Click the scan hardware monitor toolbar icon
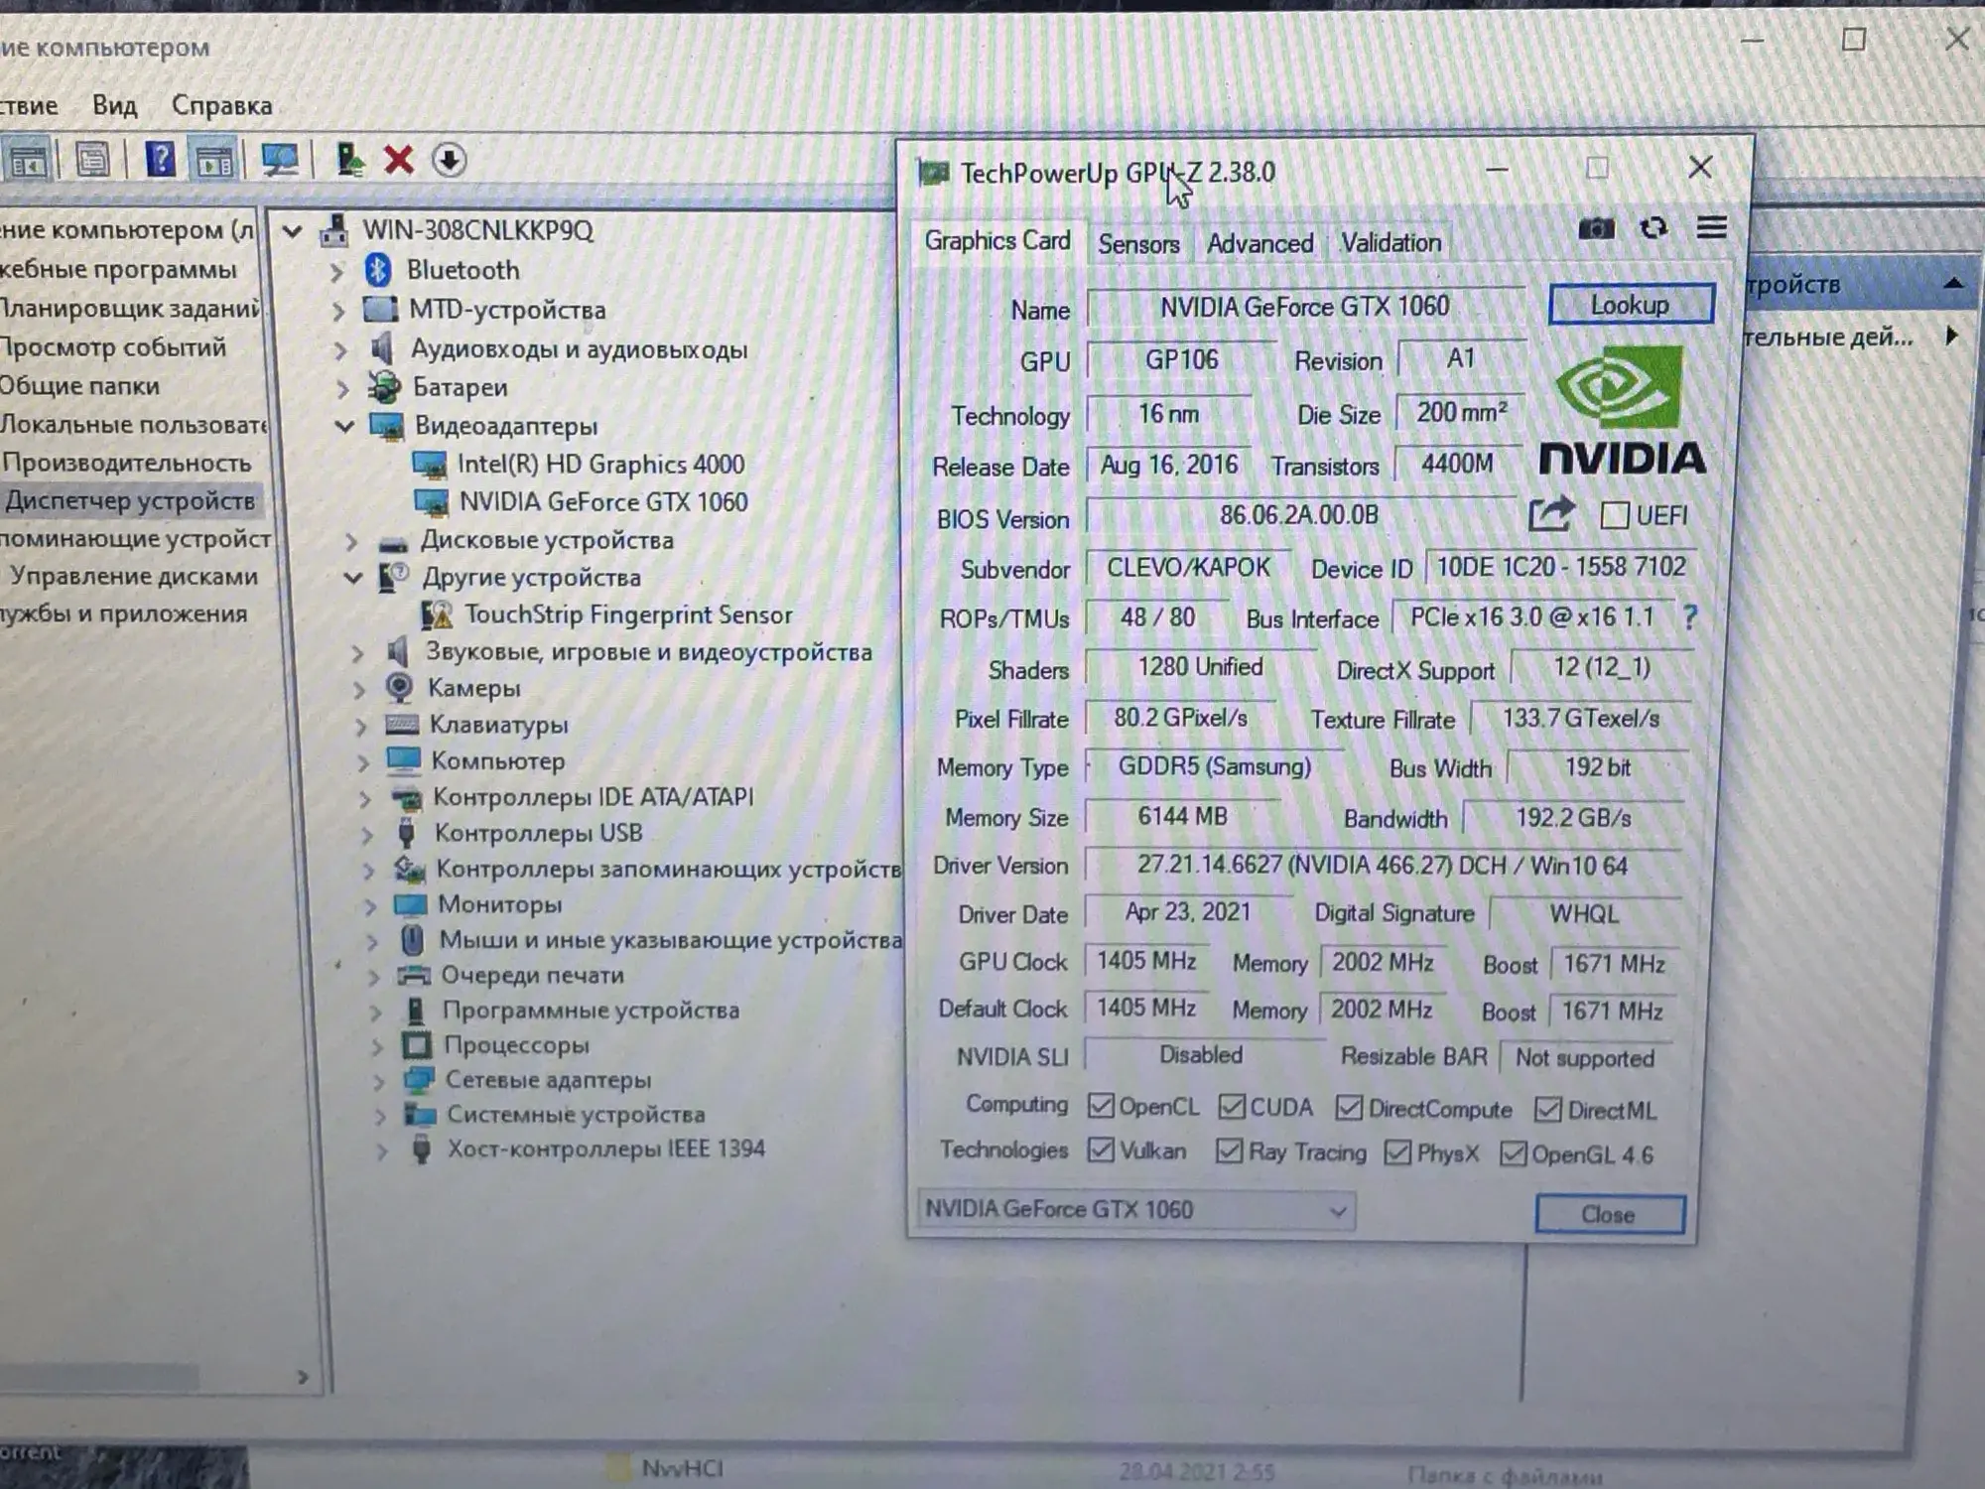The height and width of the screenshot is (1489, 1985). pyautogui.click(x=280, y=160)
